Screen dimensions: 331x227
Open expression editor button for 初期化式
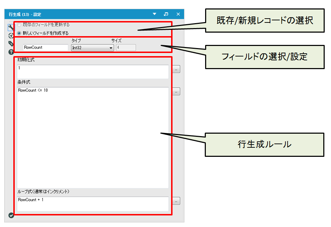tap(176, 69)
